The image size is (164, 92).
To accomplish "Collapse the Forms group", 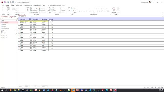I will [16, 30].
